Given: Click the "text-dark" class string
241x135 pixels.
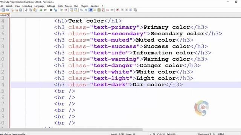Looking at the screenshot, I should (x=110, y=85).
